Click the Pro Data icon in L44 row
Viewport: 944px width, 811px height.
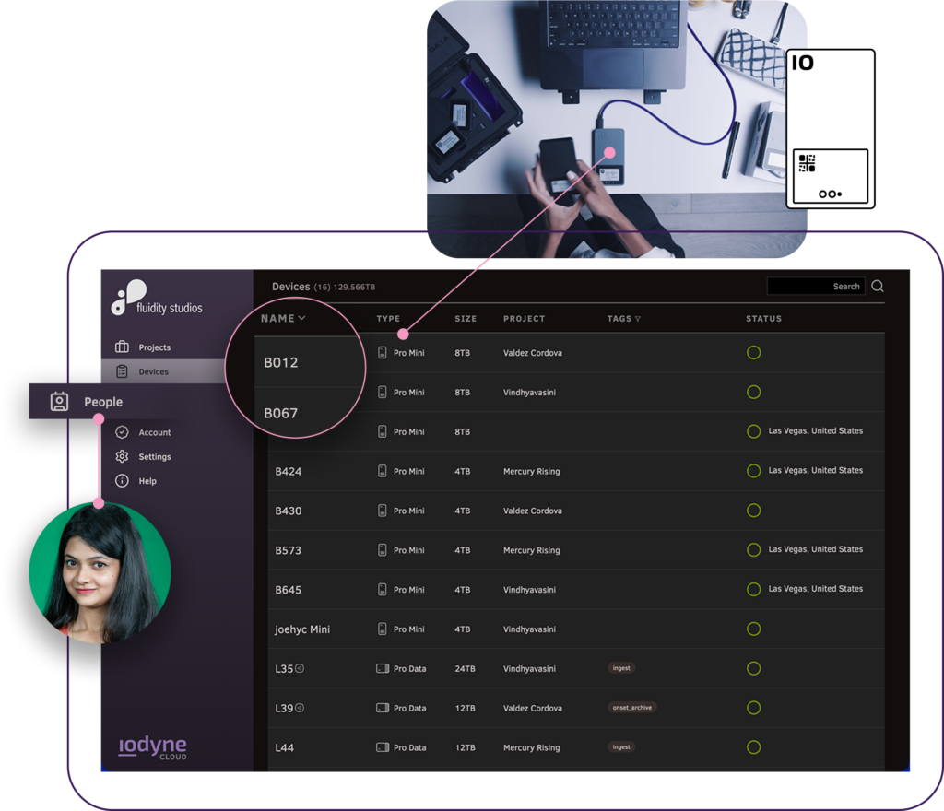click(383, 747)
